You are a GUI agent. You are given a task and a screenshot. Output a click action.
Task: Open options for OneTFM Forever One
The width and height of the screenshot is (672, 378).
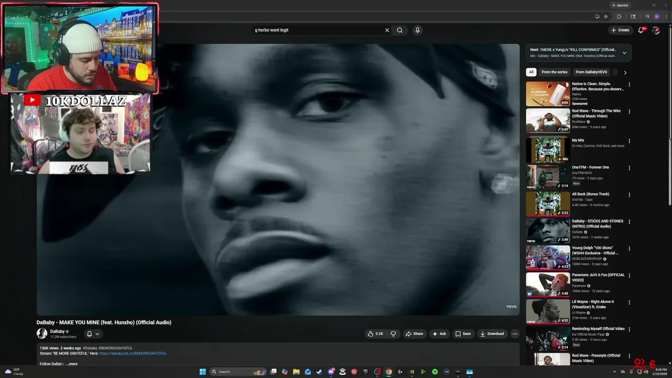pos(629,167)
